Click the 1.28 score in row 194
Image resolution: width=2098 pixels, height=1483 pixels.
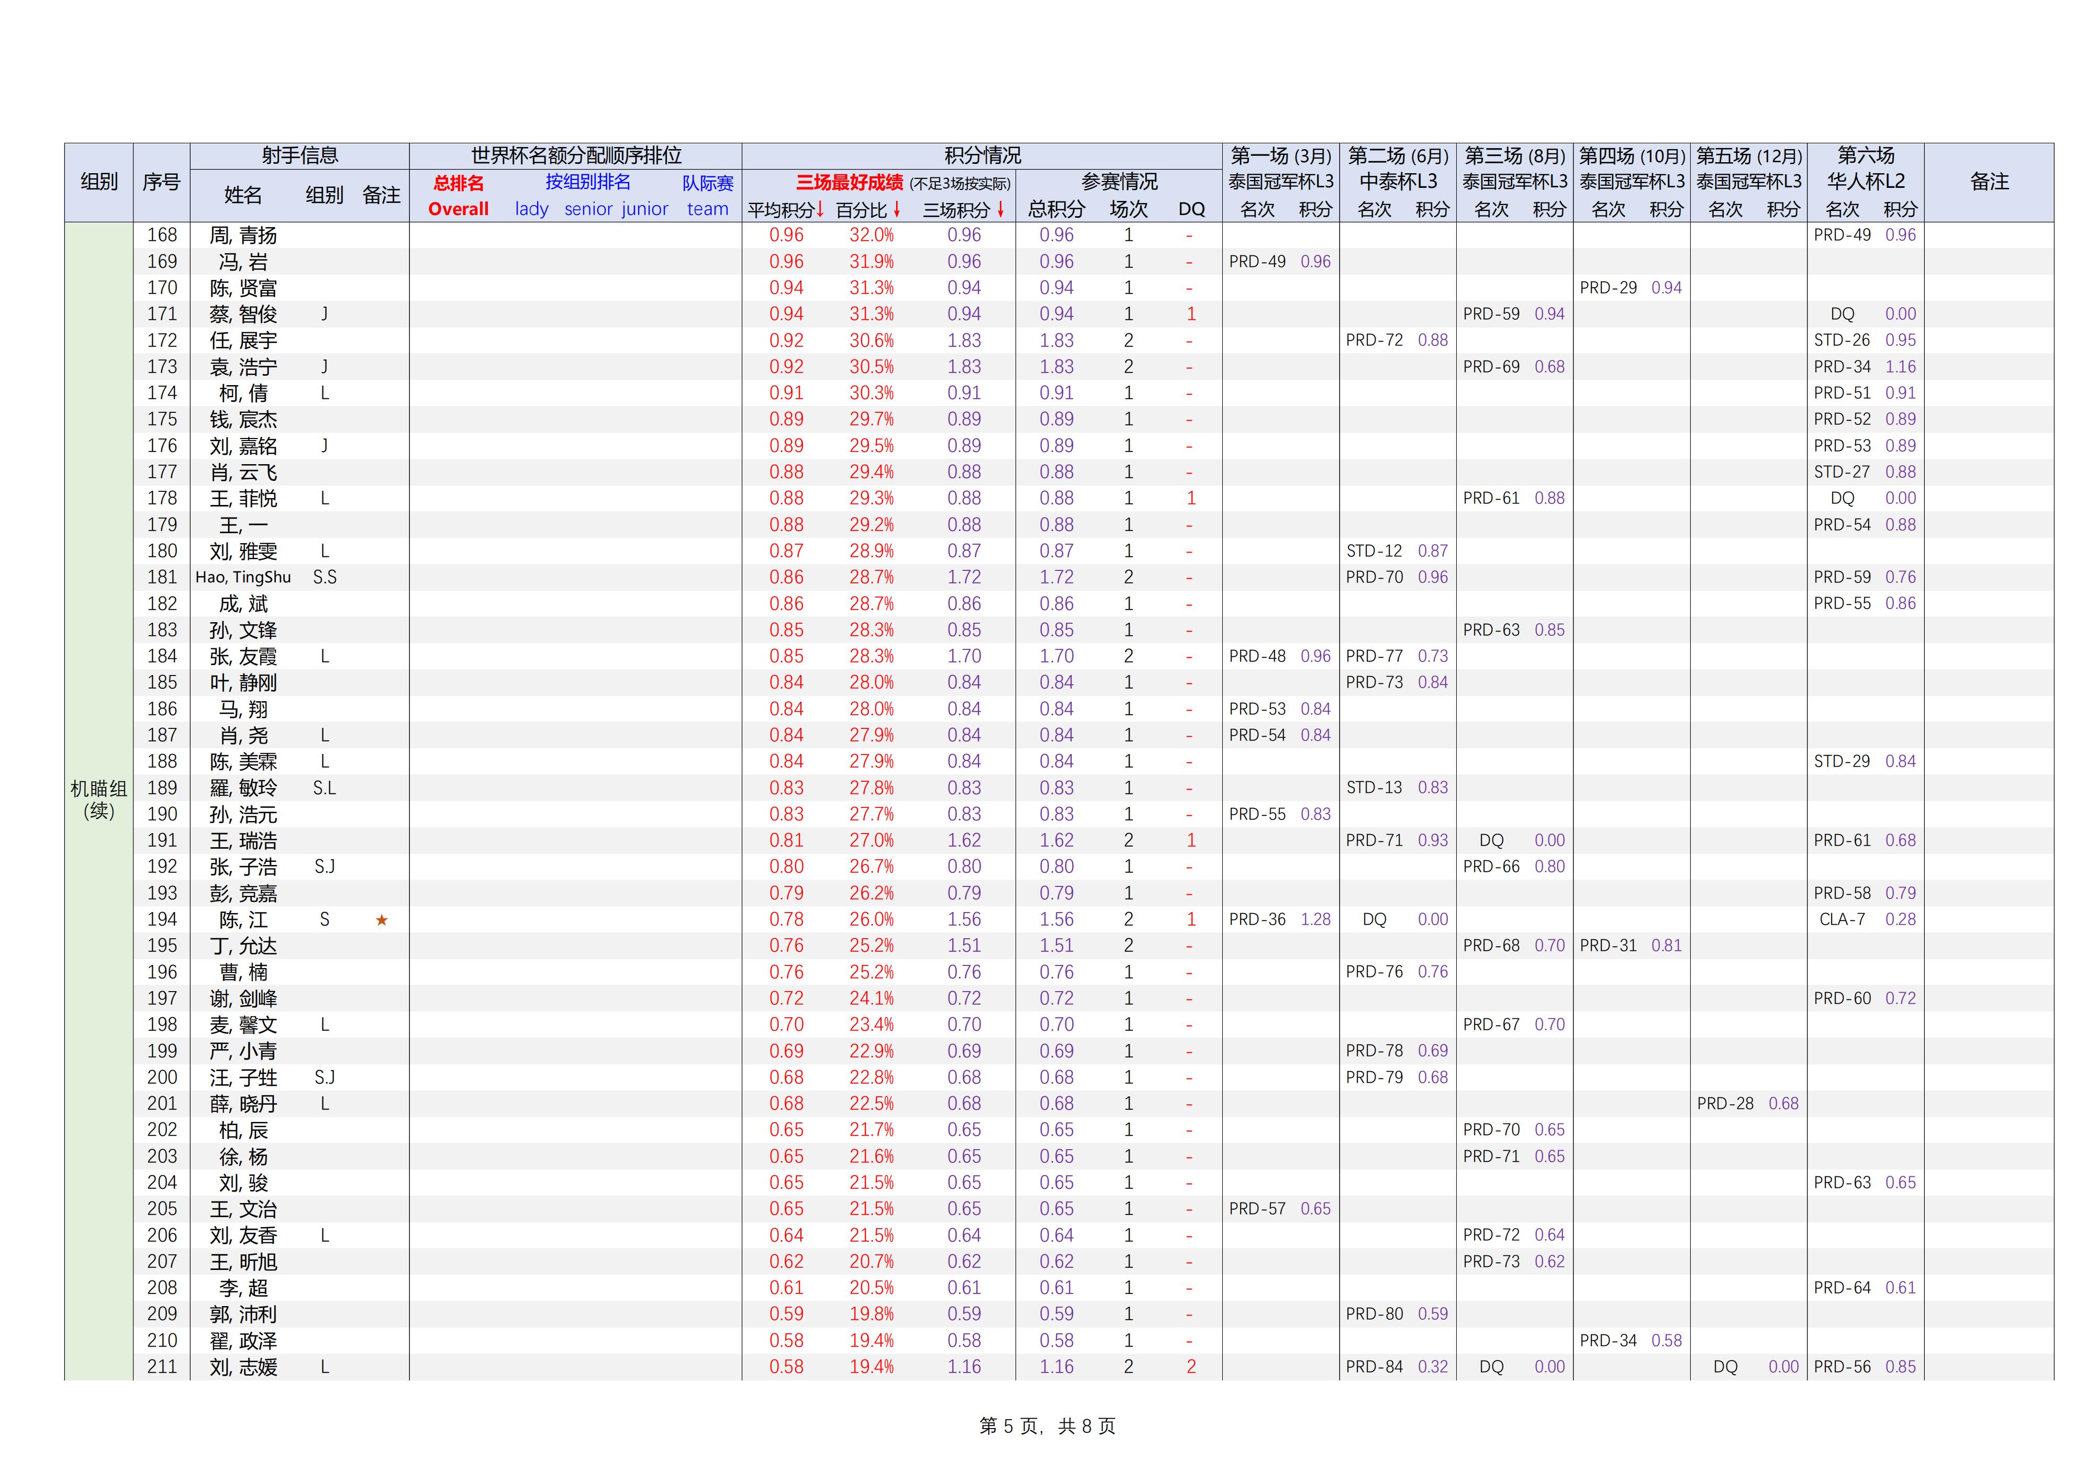click(1316, 920)
